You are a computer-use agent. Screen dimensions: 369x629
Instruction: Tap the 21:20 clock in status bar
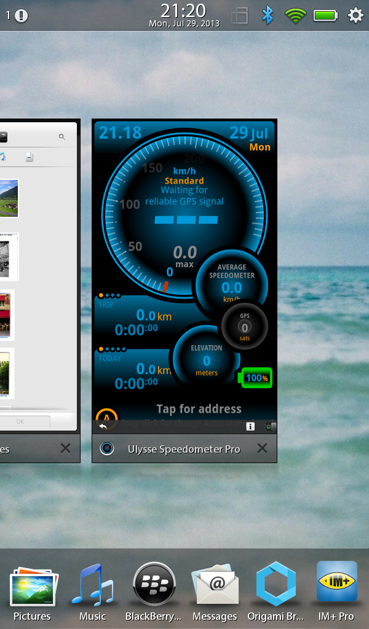click(x=183, y=11)
